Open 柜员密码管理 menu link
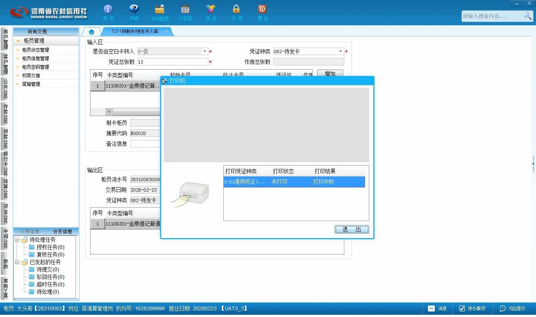Viewport: 536px width, 317px height. tap(35, 67)
